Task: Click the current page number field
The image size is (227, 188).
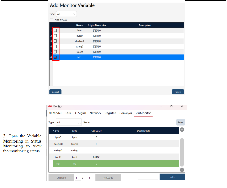Action: coord(78,178)
